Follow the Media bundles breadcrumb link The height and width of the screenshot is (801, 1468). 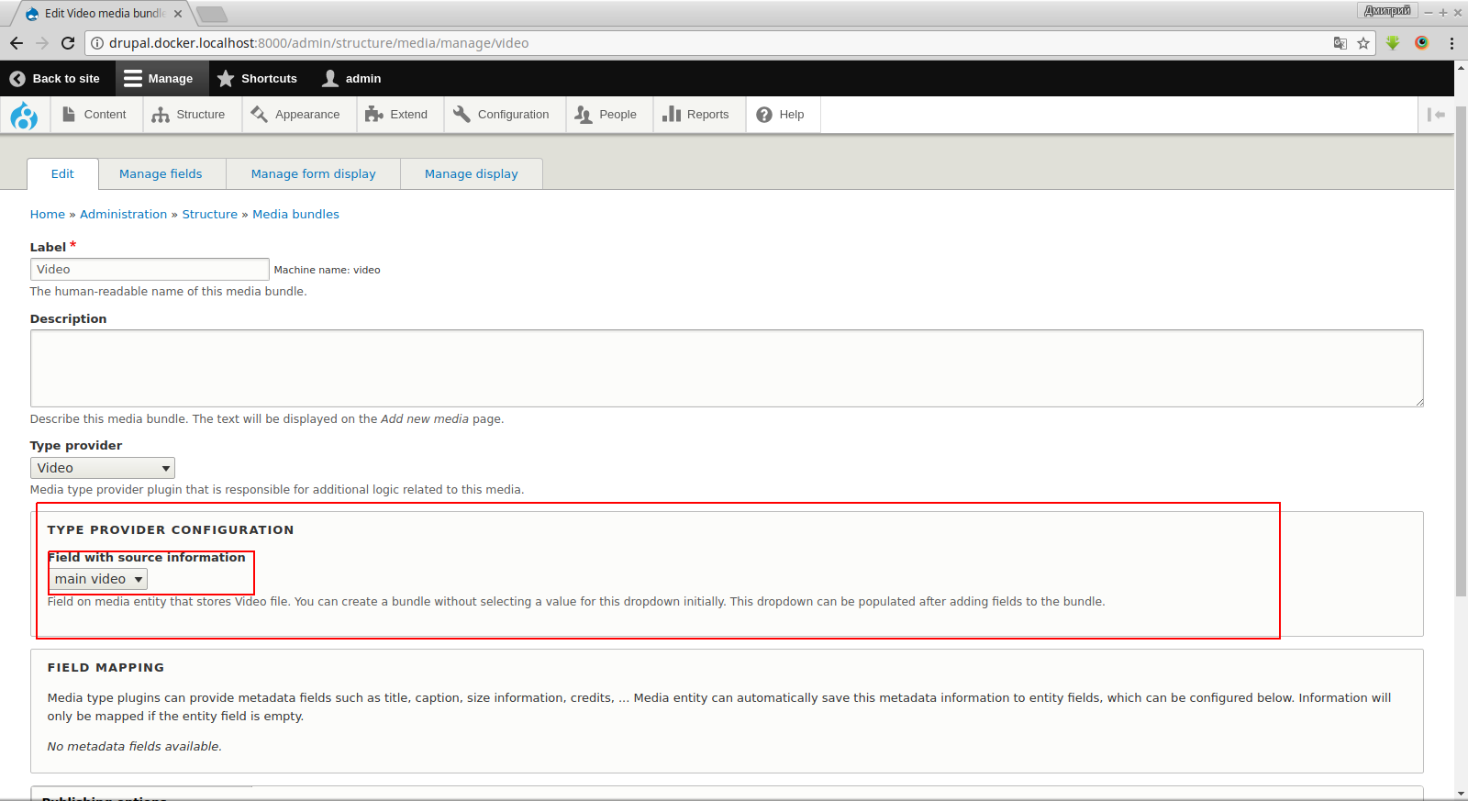tap(295, 214)
